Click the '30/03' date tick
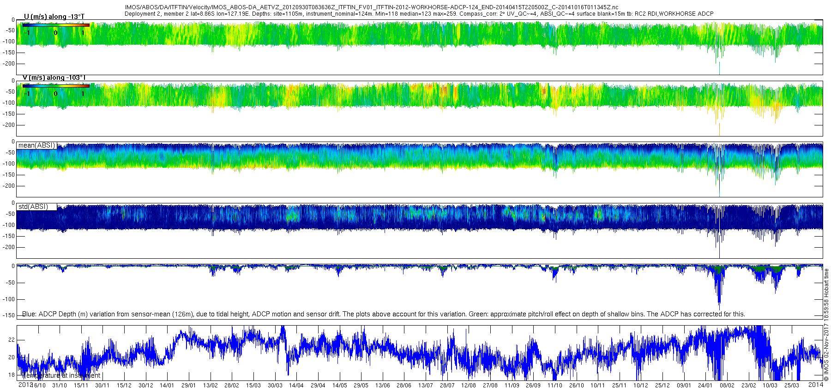 click(x=275, y=386)
